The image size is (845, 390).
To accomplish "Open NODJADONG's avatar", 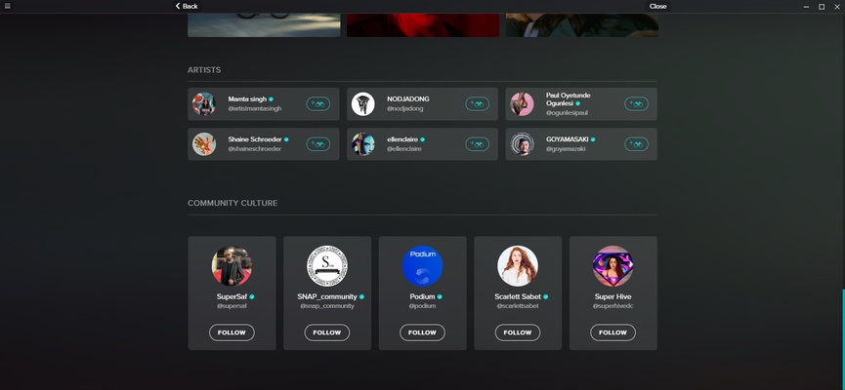I will tap(363, 103).
